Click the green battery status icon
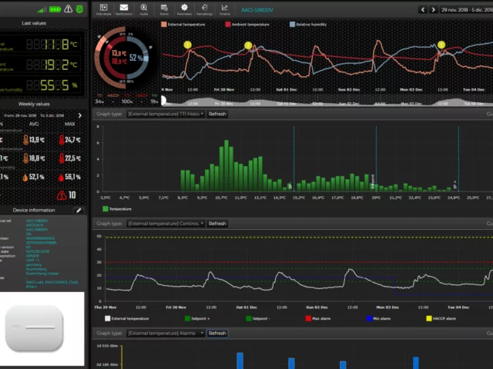 point(55,9)
